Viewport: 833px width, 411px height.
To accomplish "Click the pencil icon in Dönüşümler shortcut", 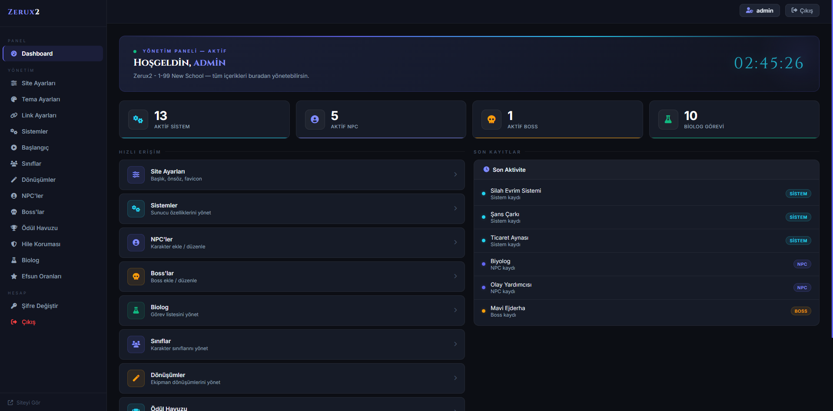I will pyautogui.click(x=136, y=378).
